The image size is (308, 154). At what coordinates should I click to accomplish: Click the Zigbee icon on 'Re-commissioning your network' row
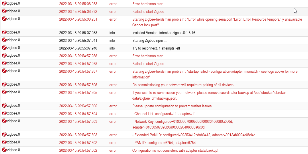tap(4, 84)
